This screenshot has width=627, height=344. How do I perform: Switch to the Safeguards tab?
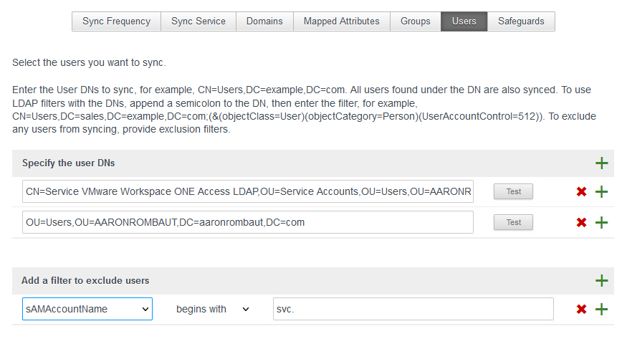(x=521, y=21)
